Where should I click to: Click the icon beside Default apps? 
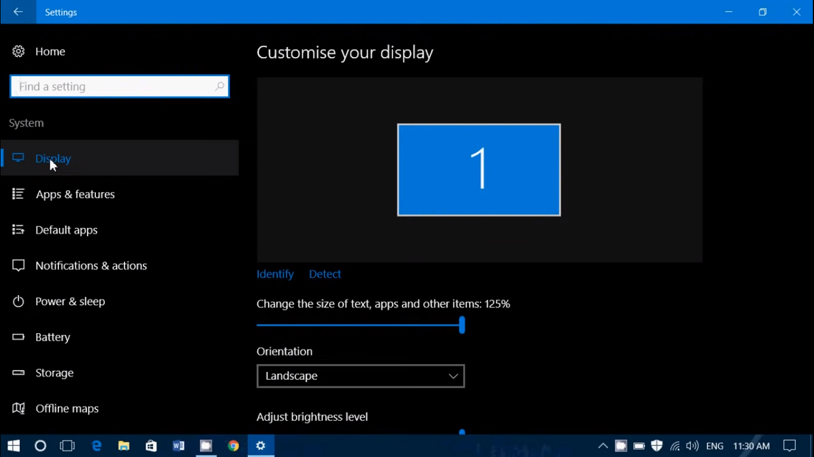18,230
